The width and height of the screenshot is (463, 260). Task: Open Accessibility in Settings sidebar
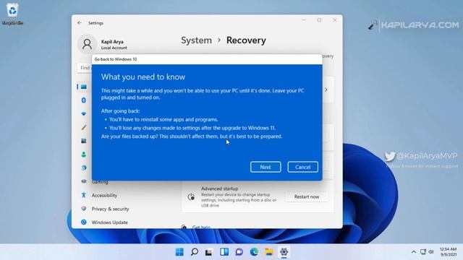click(x=104, y=195)
